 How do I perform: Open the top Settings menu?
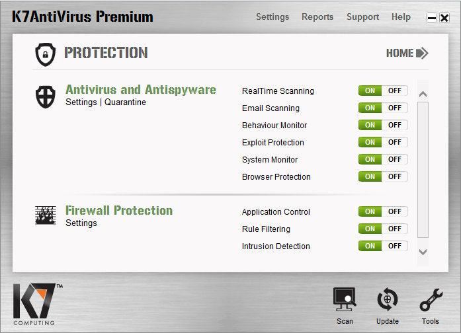click(272, 17)
